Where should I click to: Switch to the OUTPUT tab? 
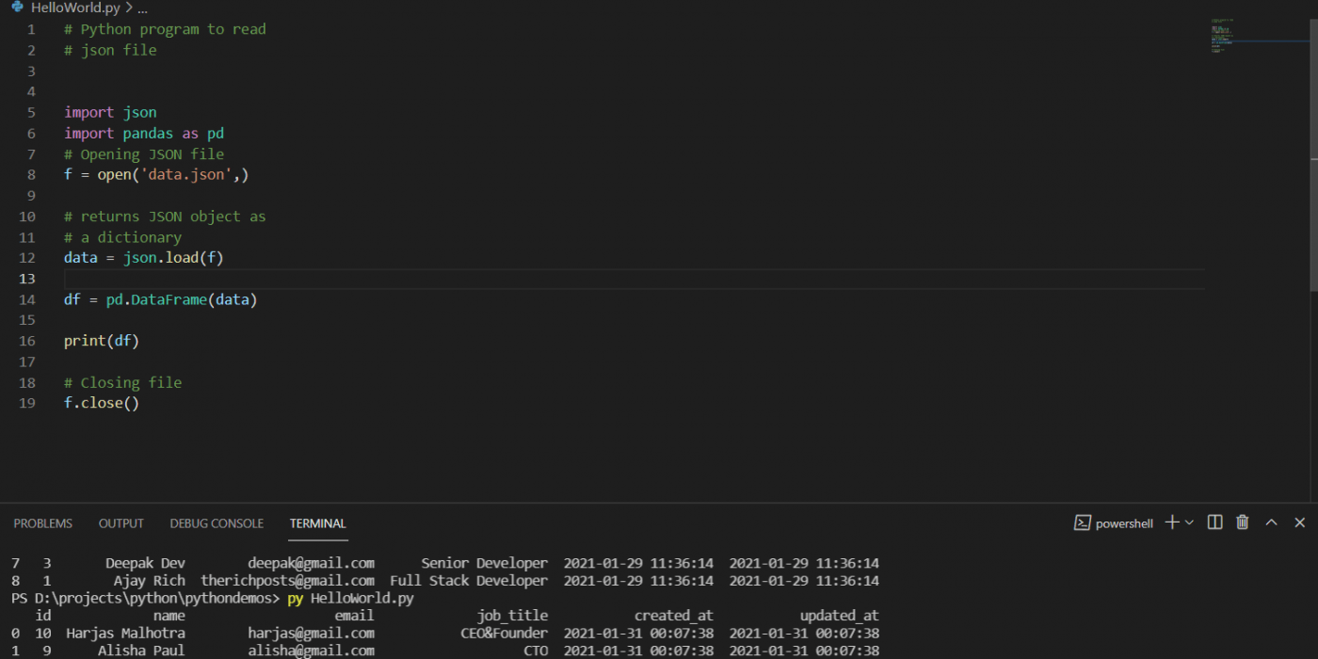point(121,522)
